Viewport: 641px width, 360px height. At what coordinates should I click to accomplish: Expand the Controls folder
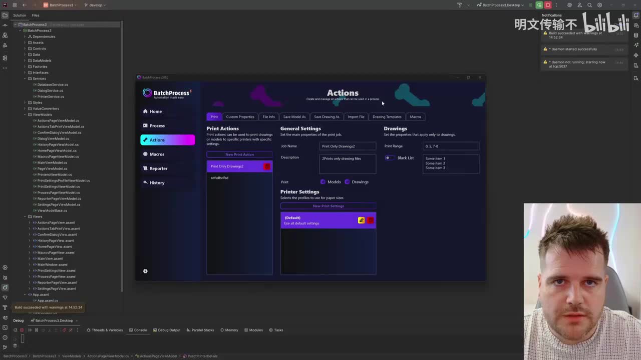(x=25, y=48)
